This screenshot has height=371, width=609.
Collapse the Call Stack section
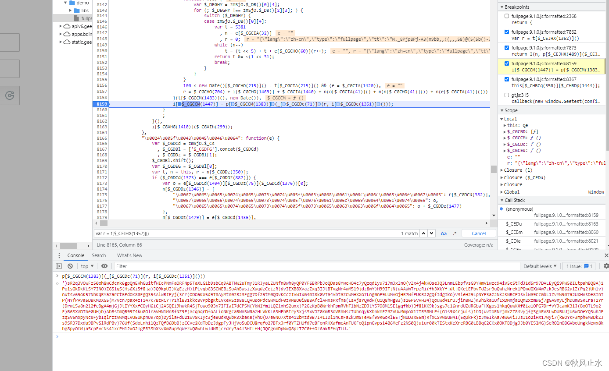[502, 200]
